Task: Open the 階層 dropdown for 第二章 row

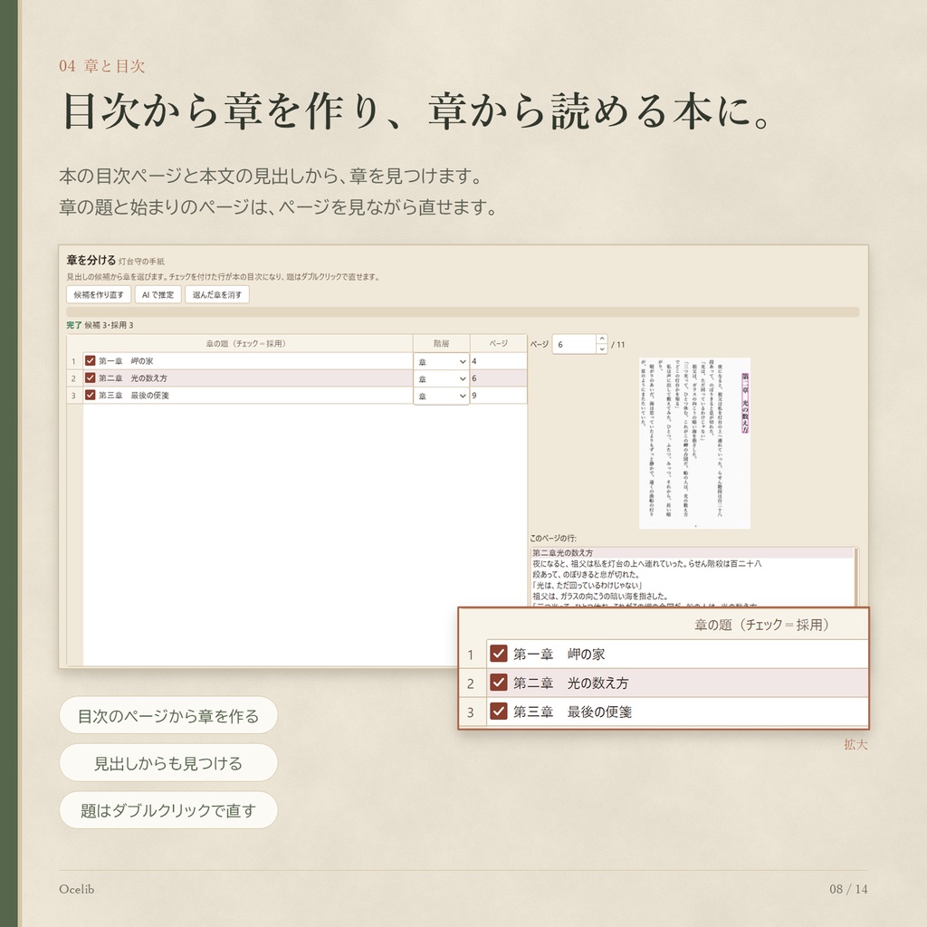Action: [x=441, y=378]
